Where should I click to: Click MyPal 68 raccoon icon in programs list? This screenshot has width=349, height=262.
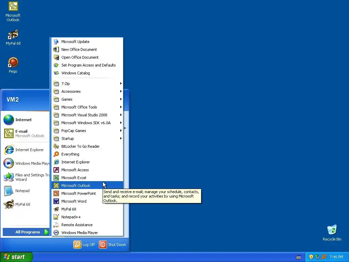click(56, 209)
